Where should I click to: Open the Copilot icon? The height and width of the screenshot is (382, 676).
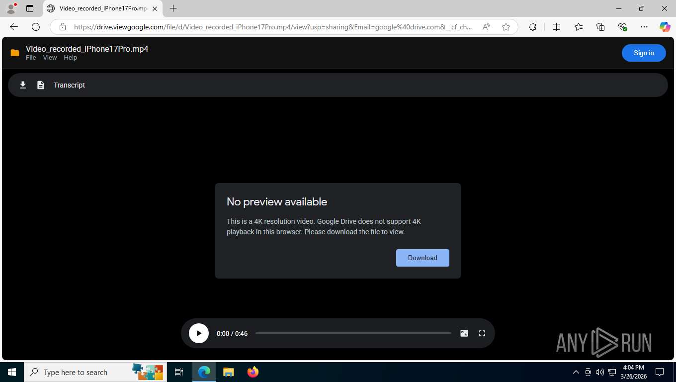pyautogui.click(x=665, y=27)
